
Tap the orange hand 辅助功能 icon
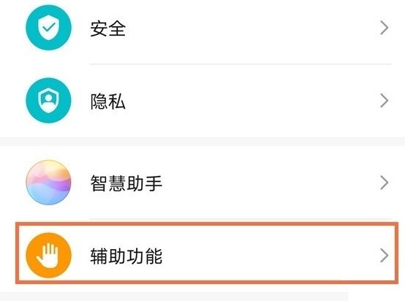(48, 255)
